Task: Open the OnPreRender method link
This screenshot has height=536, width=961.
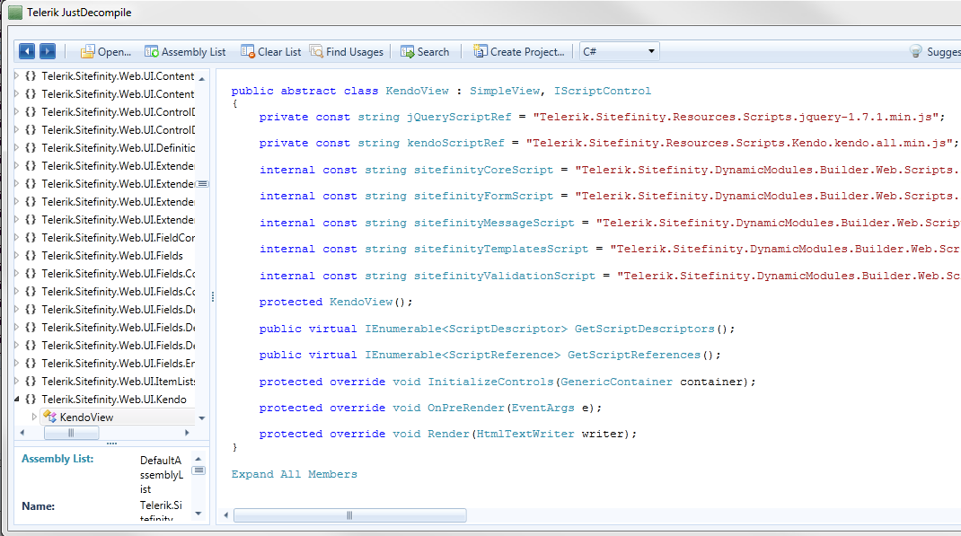Action: tap(466, 408)
